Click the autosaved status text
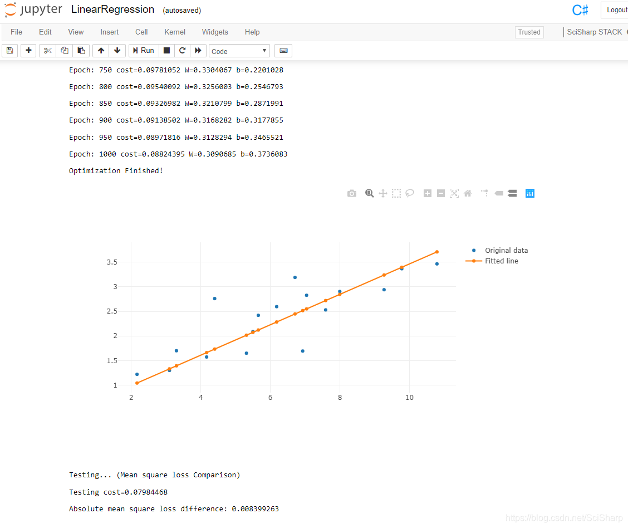 [x=182, y=11]
